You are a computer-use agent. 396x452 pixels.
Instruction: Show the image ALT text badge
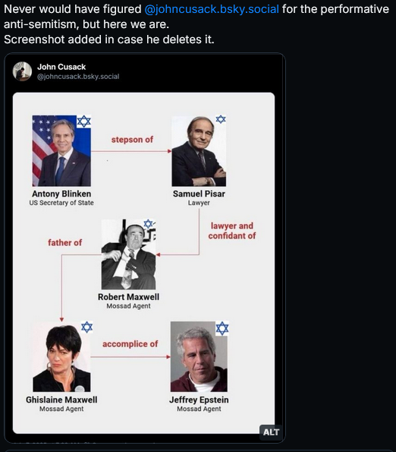pos(271,432)
